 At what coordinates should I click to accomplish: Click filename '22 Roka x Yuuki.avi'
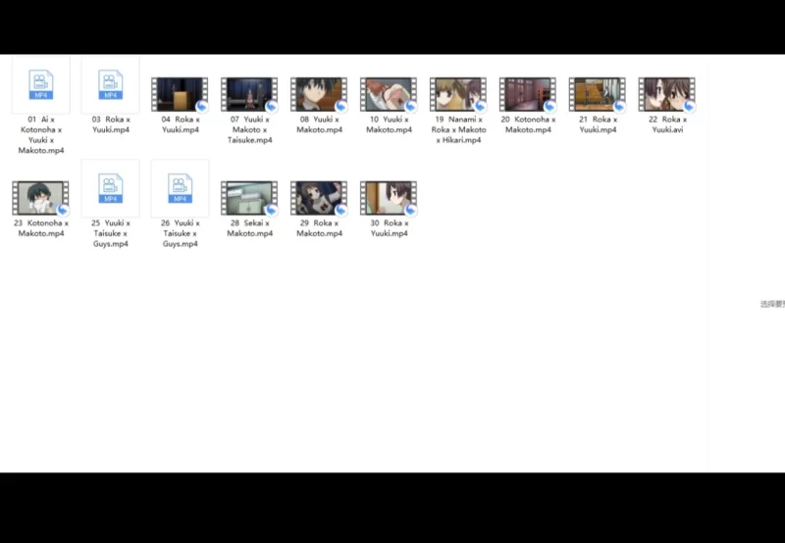point(667,124)
